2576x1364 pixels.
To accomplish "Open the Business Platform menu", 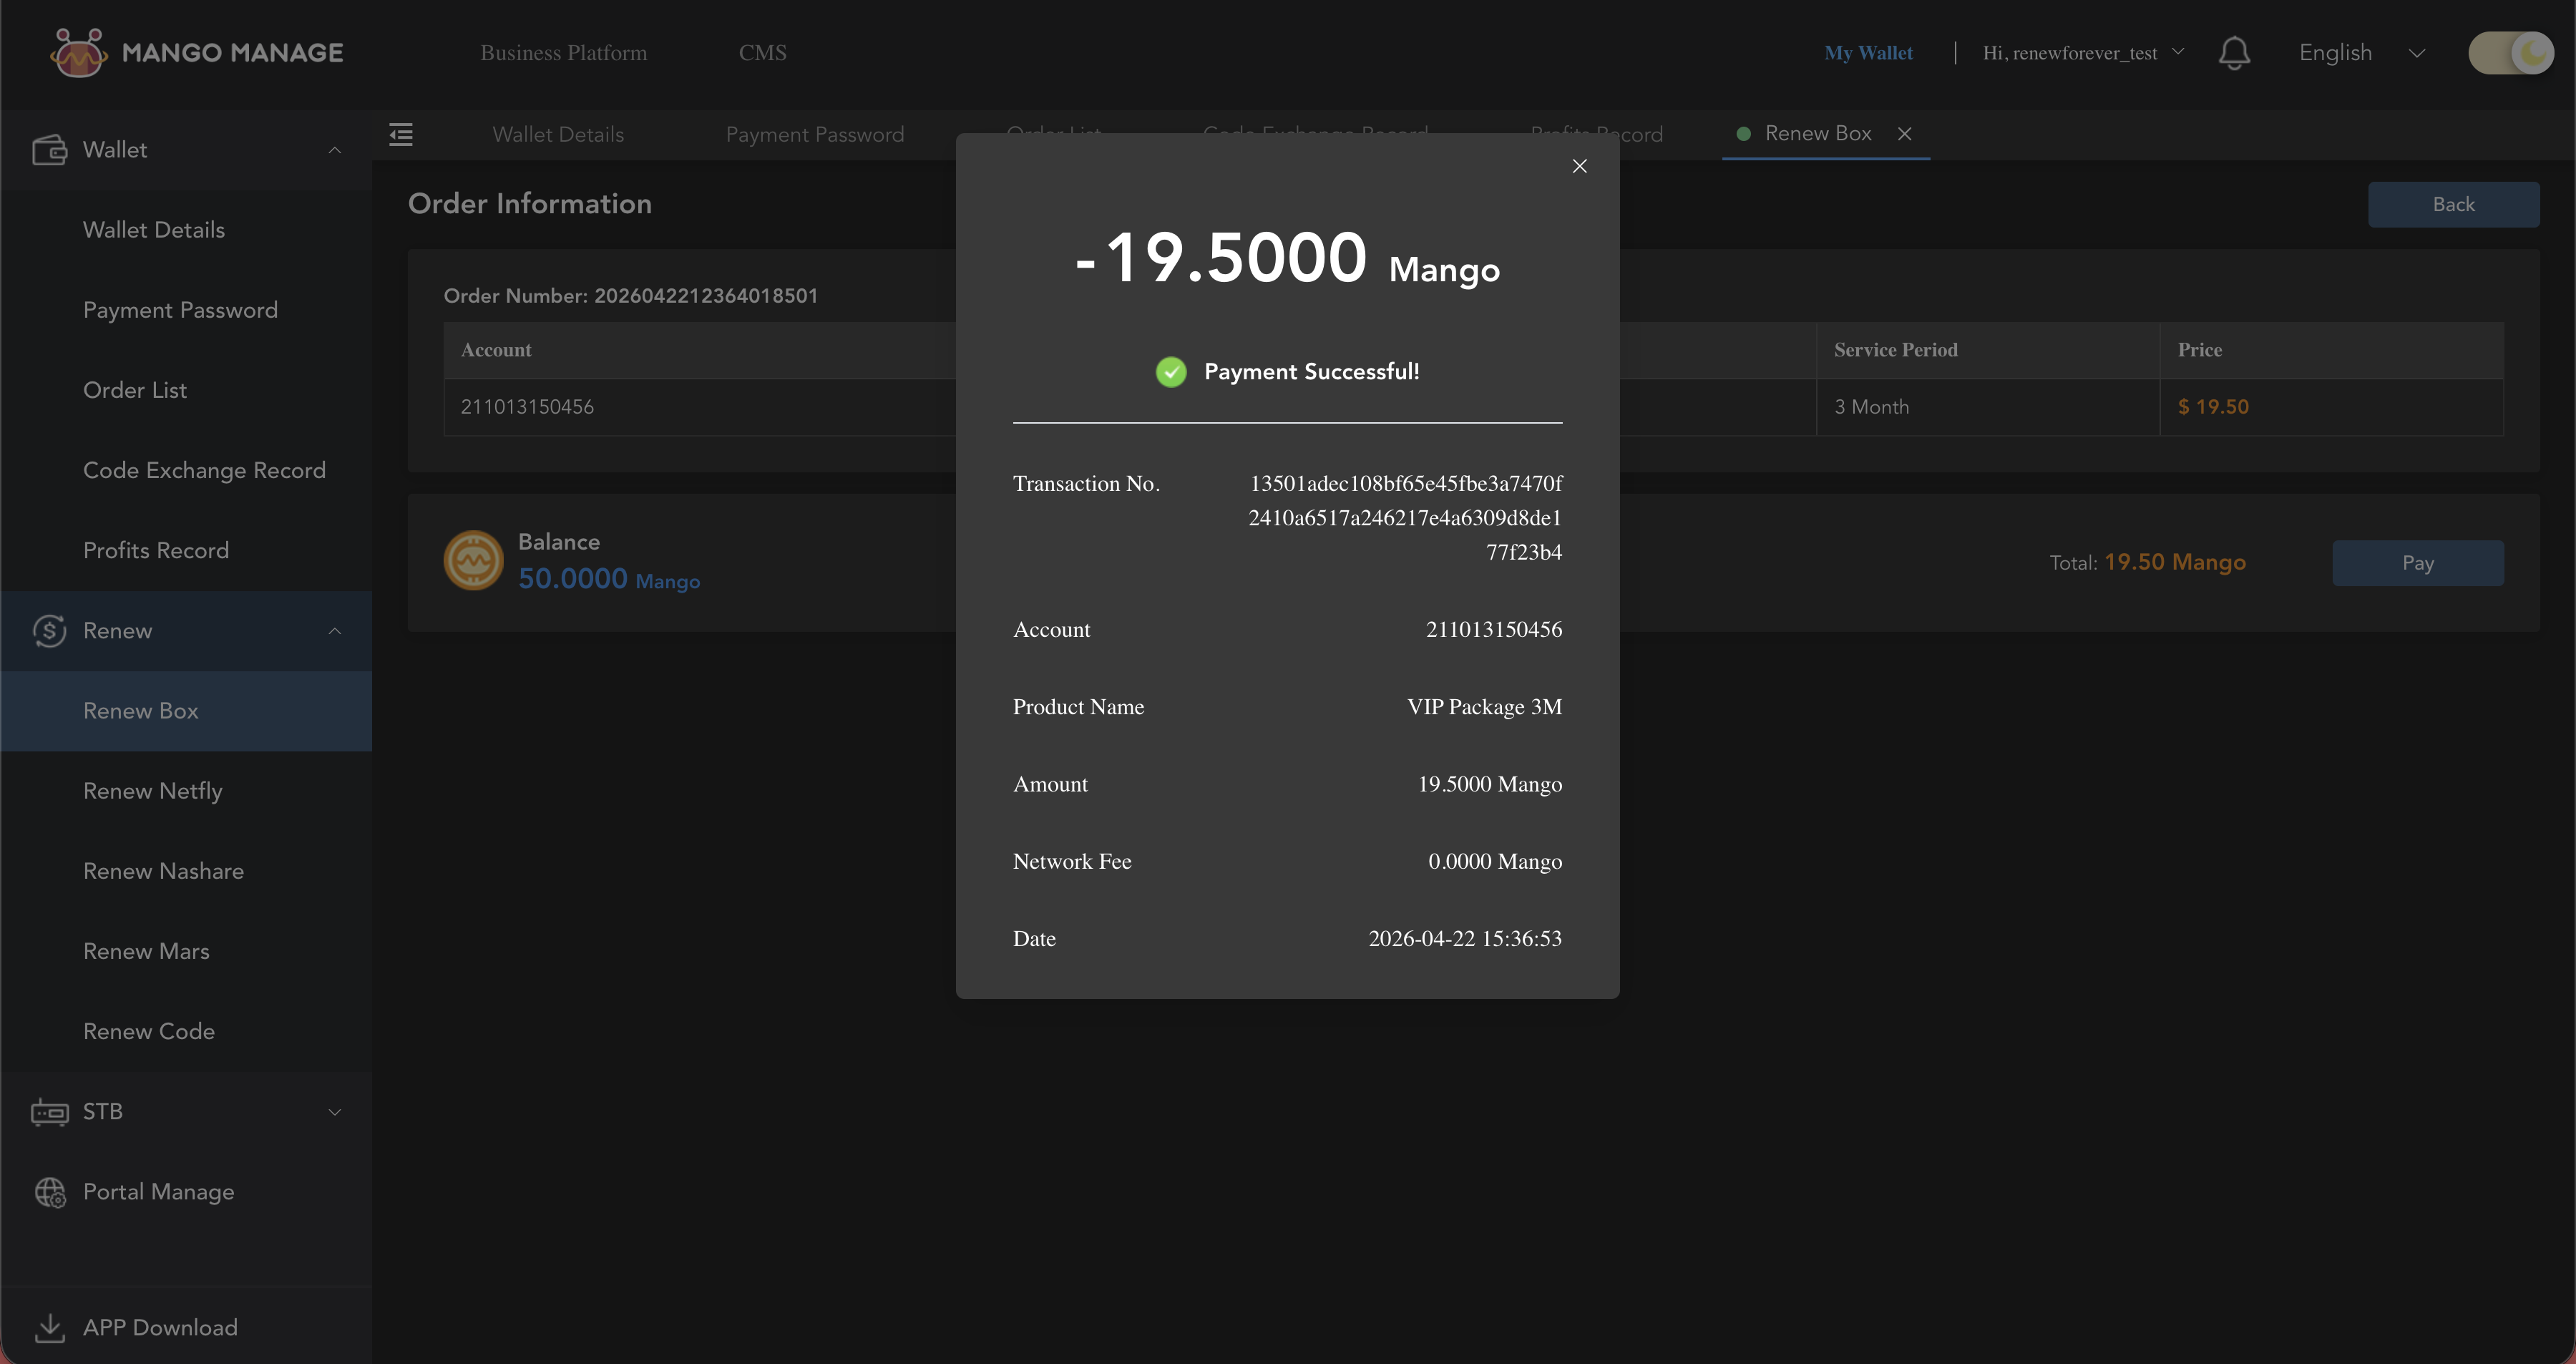I will click(563, 53).
